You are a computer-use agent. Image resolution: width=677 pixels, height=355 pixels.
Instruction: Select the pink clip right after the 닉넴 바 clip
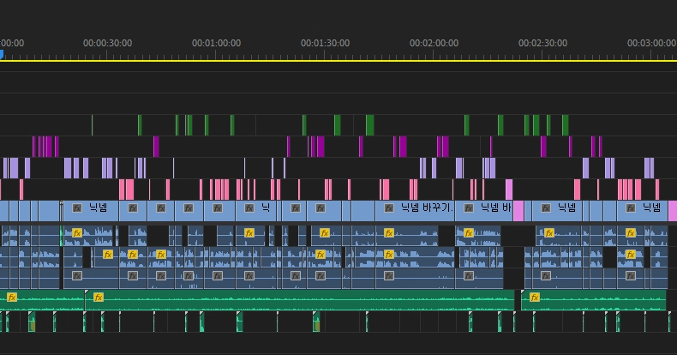tap(518, 210)
